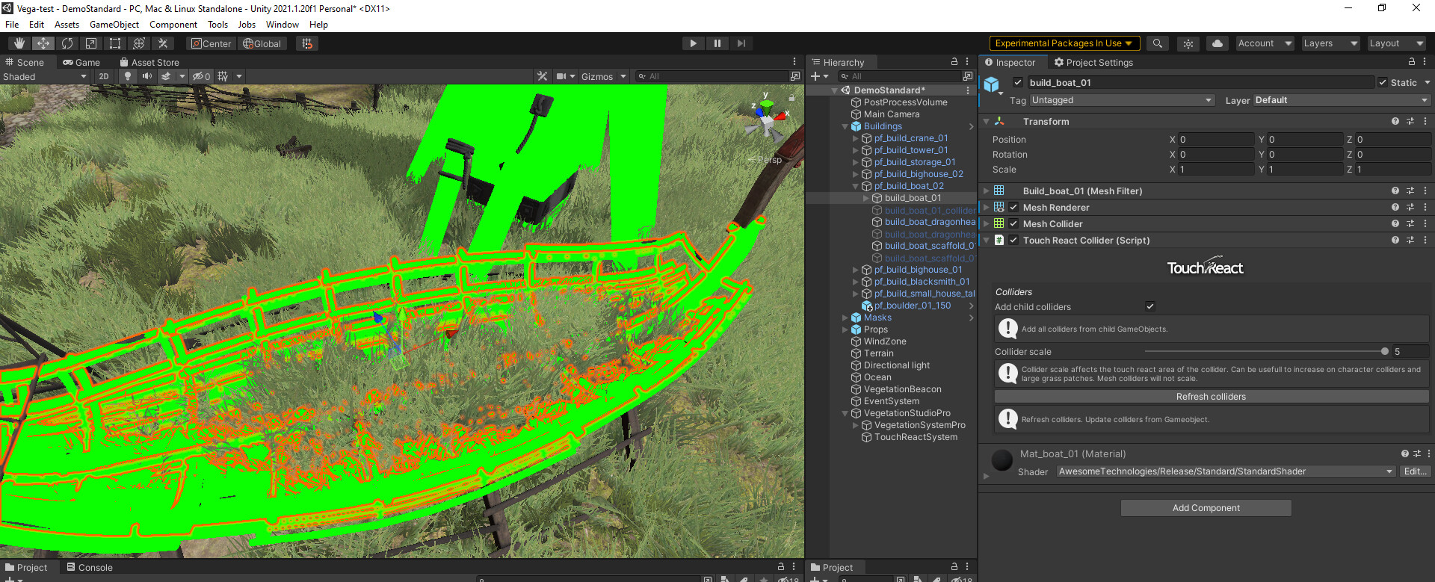The height and width of the screenshot is (582, 1435).
Task: Toggle scene audio speaker icon
Action: point(147,76)
